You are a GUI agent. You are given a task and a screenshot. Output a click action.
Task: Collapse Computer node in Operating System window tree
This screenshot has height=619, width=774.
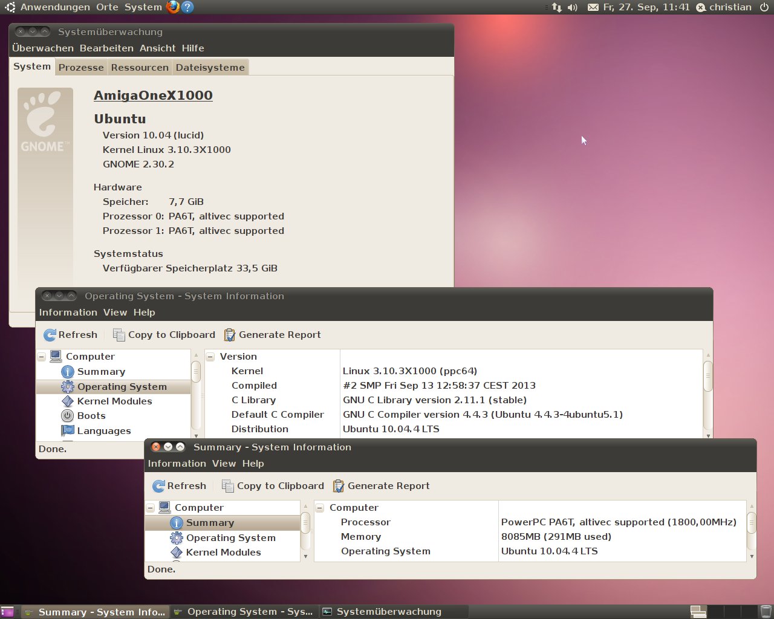coord(41,357)
